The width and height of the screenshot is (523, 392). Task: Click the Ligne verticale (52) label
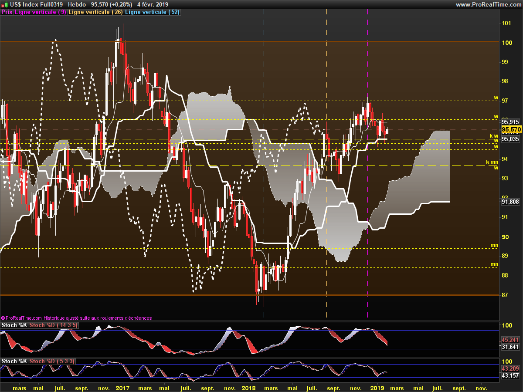point(152,12)
